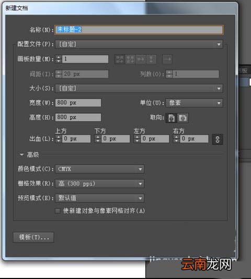Open the 配置文件 profile dropdown
This screenshot has height=279, width=251.
click(139, 44)
